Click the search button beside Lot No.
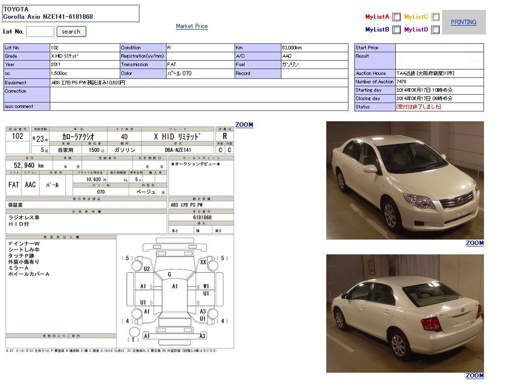This screenshot has width=518, height=385. tap(71, 32)
